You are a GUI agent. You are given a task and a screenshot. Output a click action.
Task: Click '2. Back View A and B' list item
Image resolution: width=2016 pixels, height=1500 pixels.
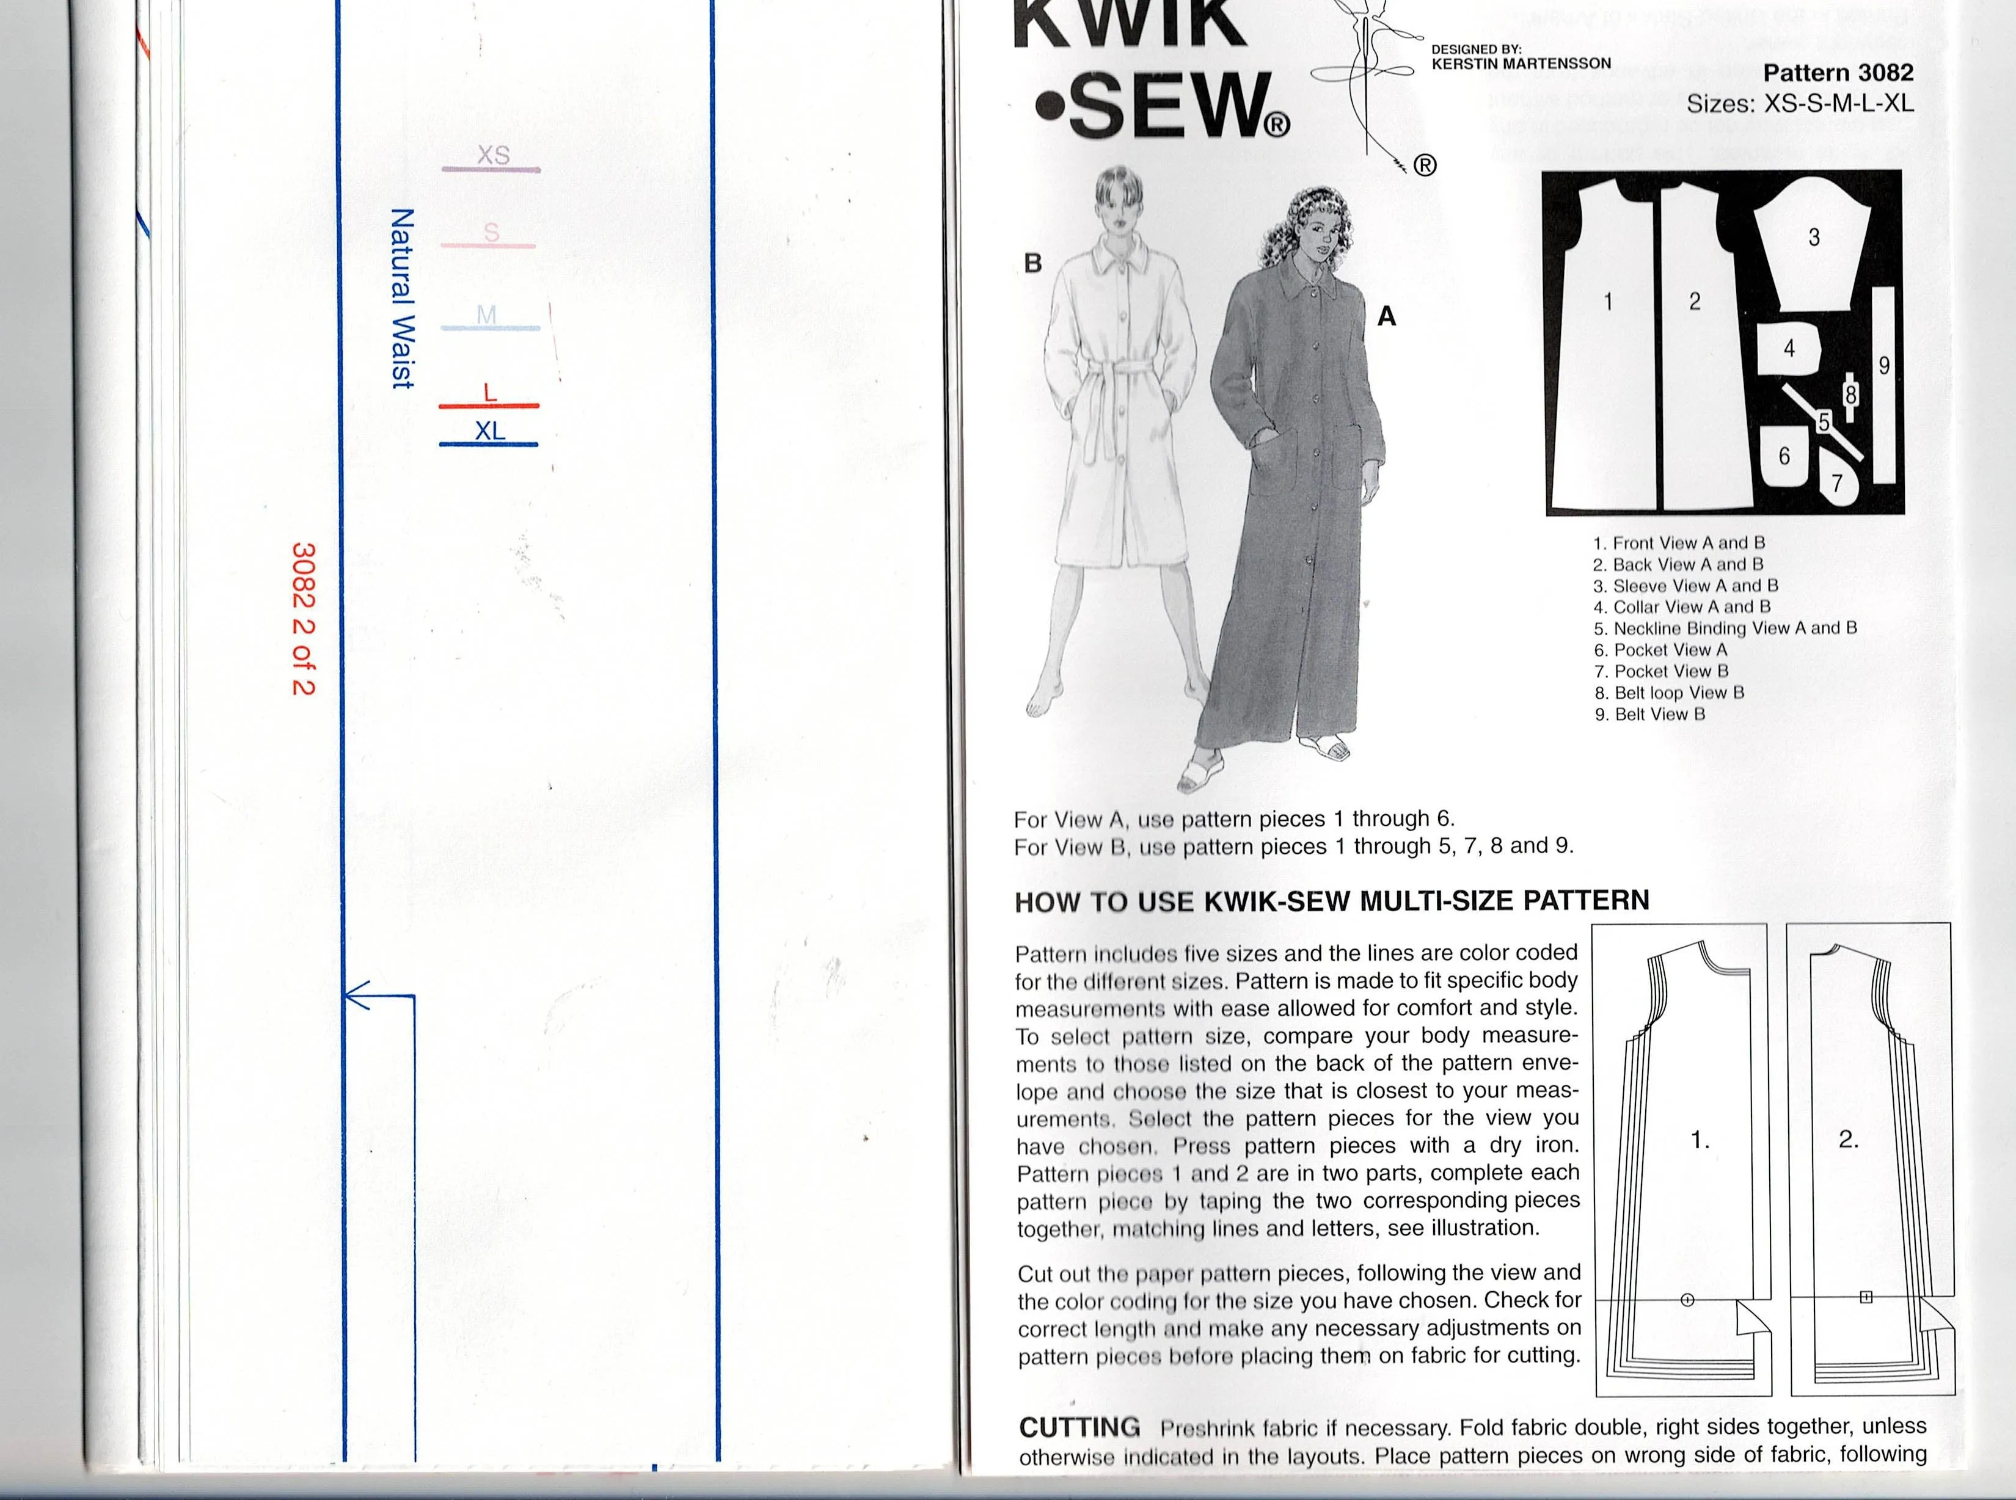pyautogui.click(x=1678, y=565)
